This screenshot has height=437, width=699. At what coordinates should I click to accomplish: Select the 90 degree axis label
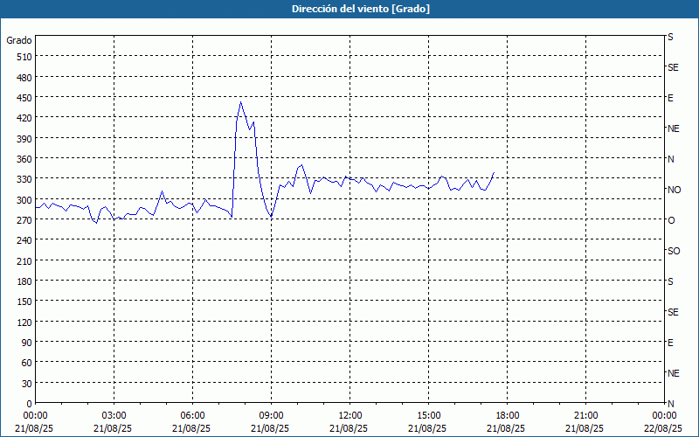tap(27, 343)
